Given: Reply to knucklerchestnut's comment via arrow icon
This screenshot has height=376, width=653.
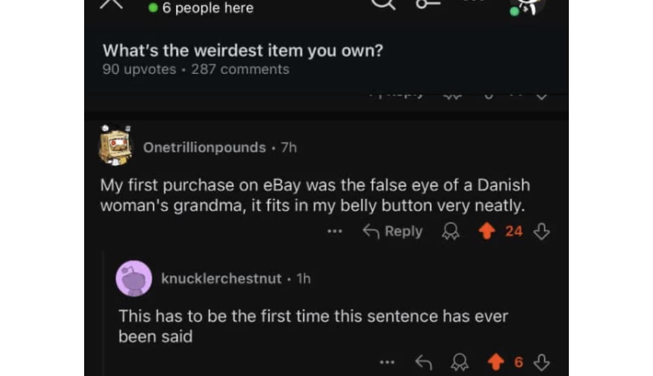Looking at the screenshot, I should tap(423, 363).
